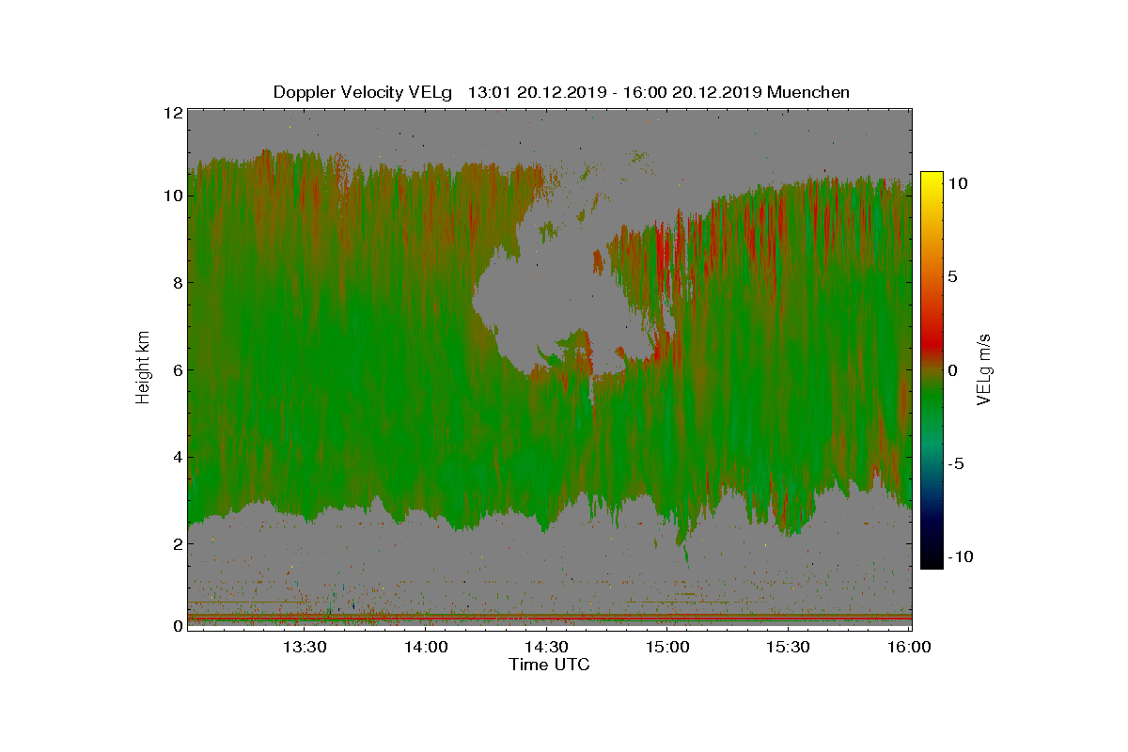1128x752 pixels.
Task: Click the 'Height km' y-axis label
Action: (x=143, y=369)
